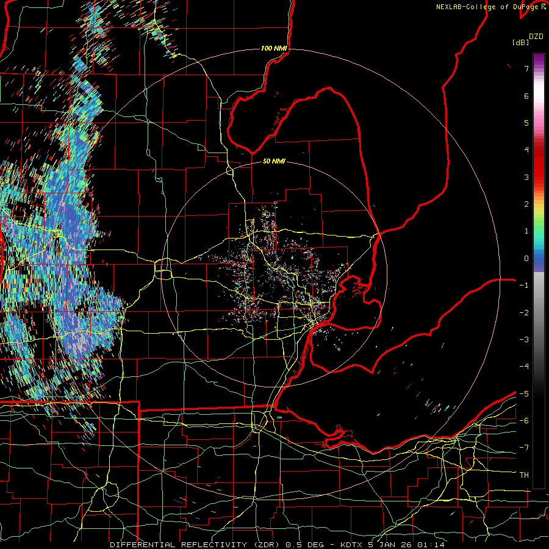Select the 50 NMI range ring label
Image resolution: width=549 pixels, height=549 pixels.
point(274,161)
